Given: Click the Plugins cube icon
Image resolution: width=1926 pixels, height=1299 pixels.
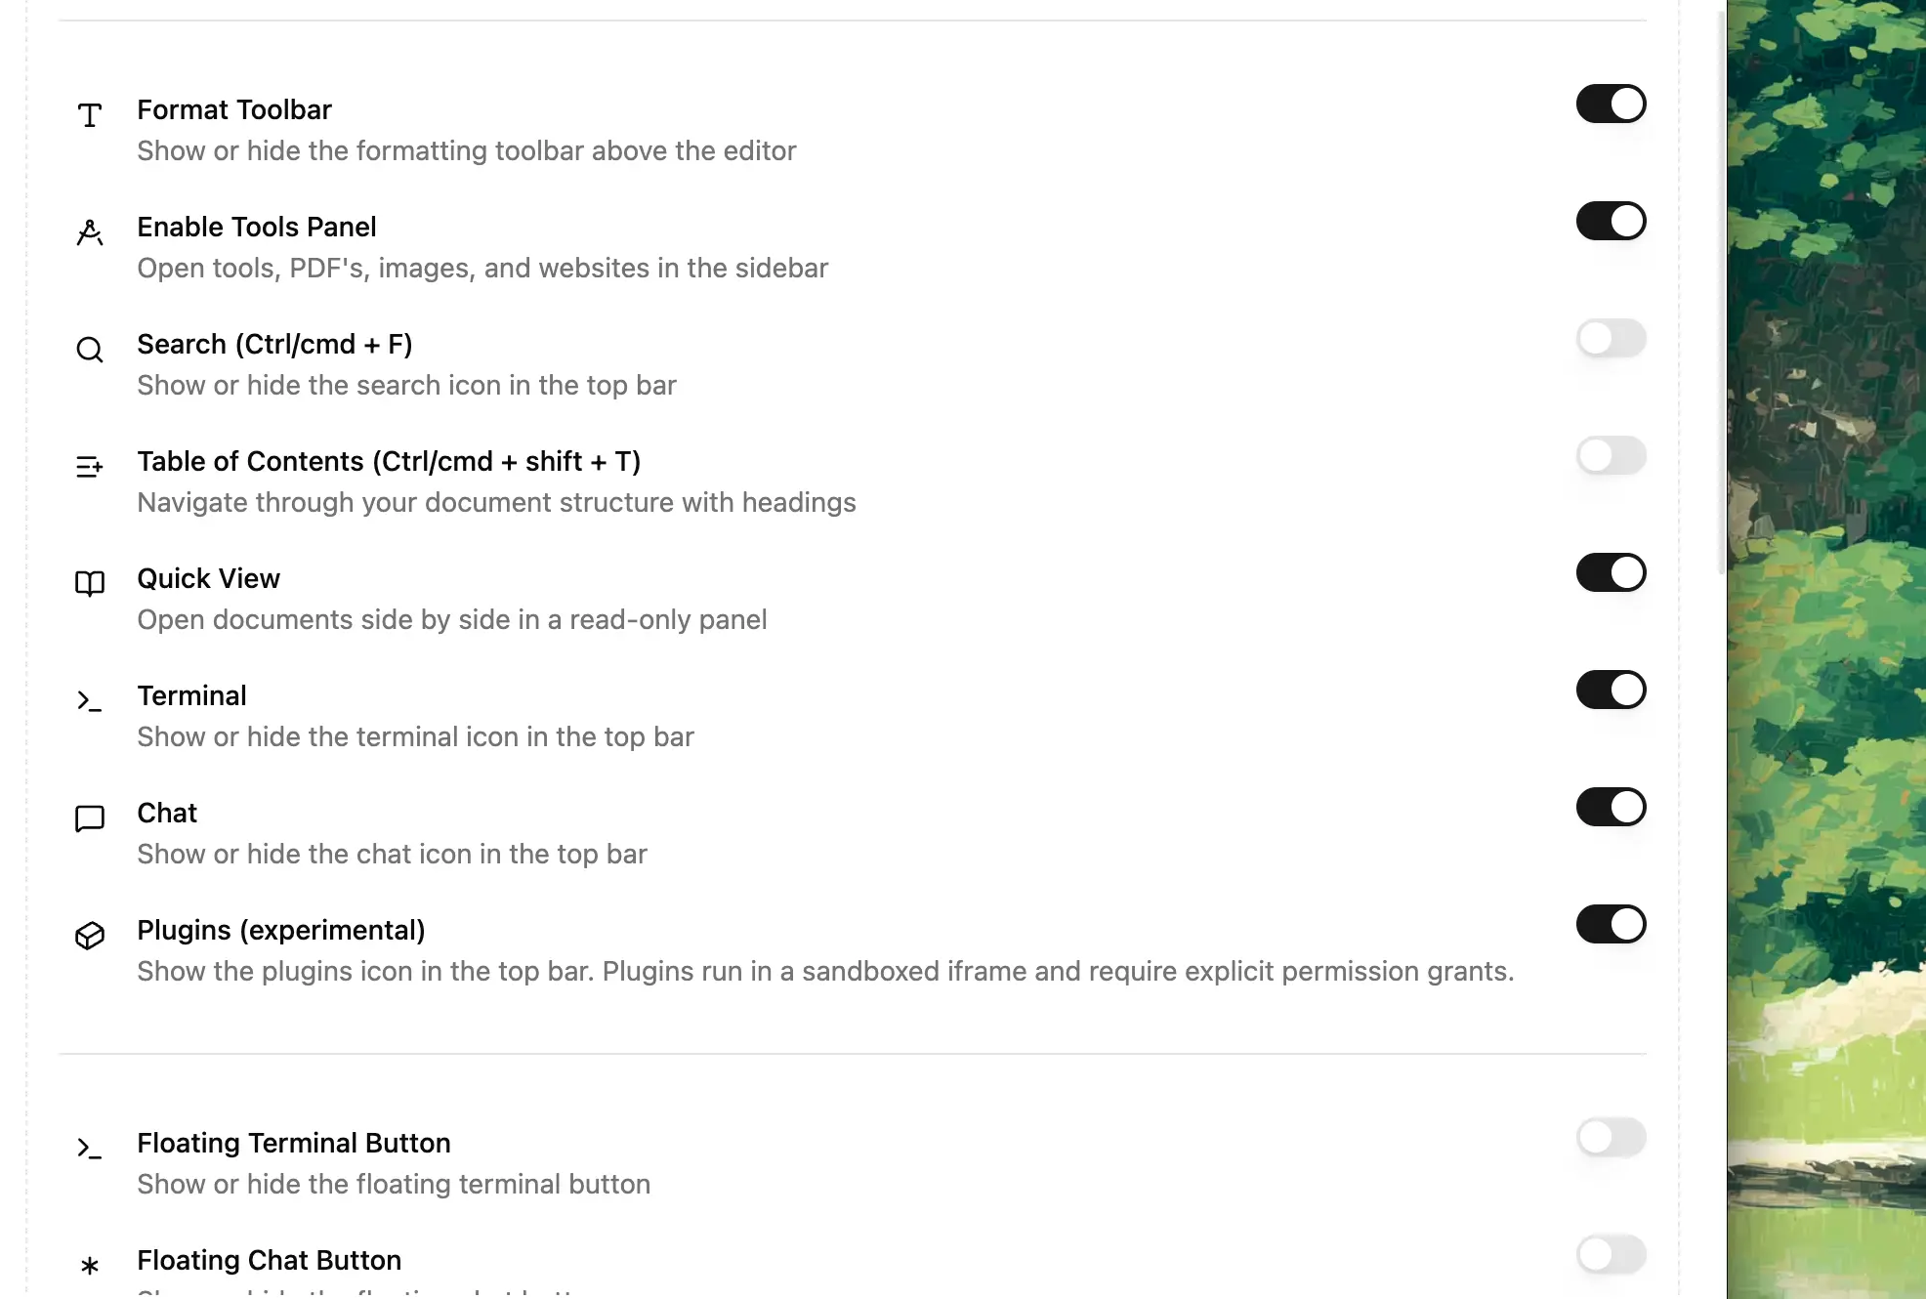Looking at the screenshot, I should [90, 936].
